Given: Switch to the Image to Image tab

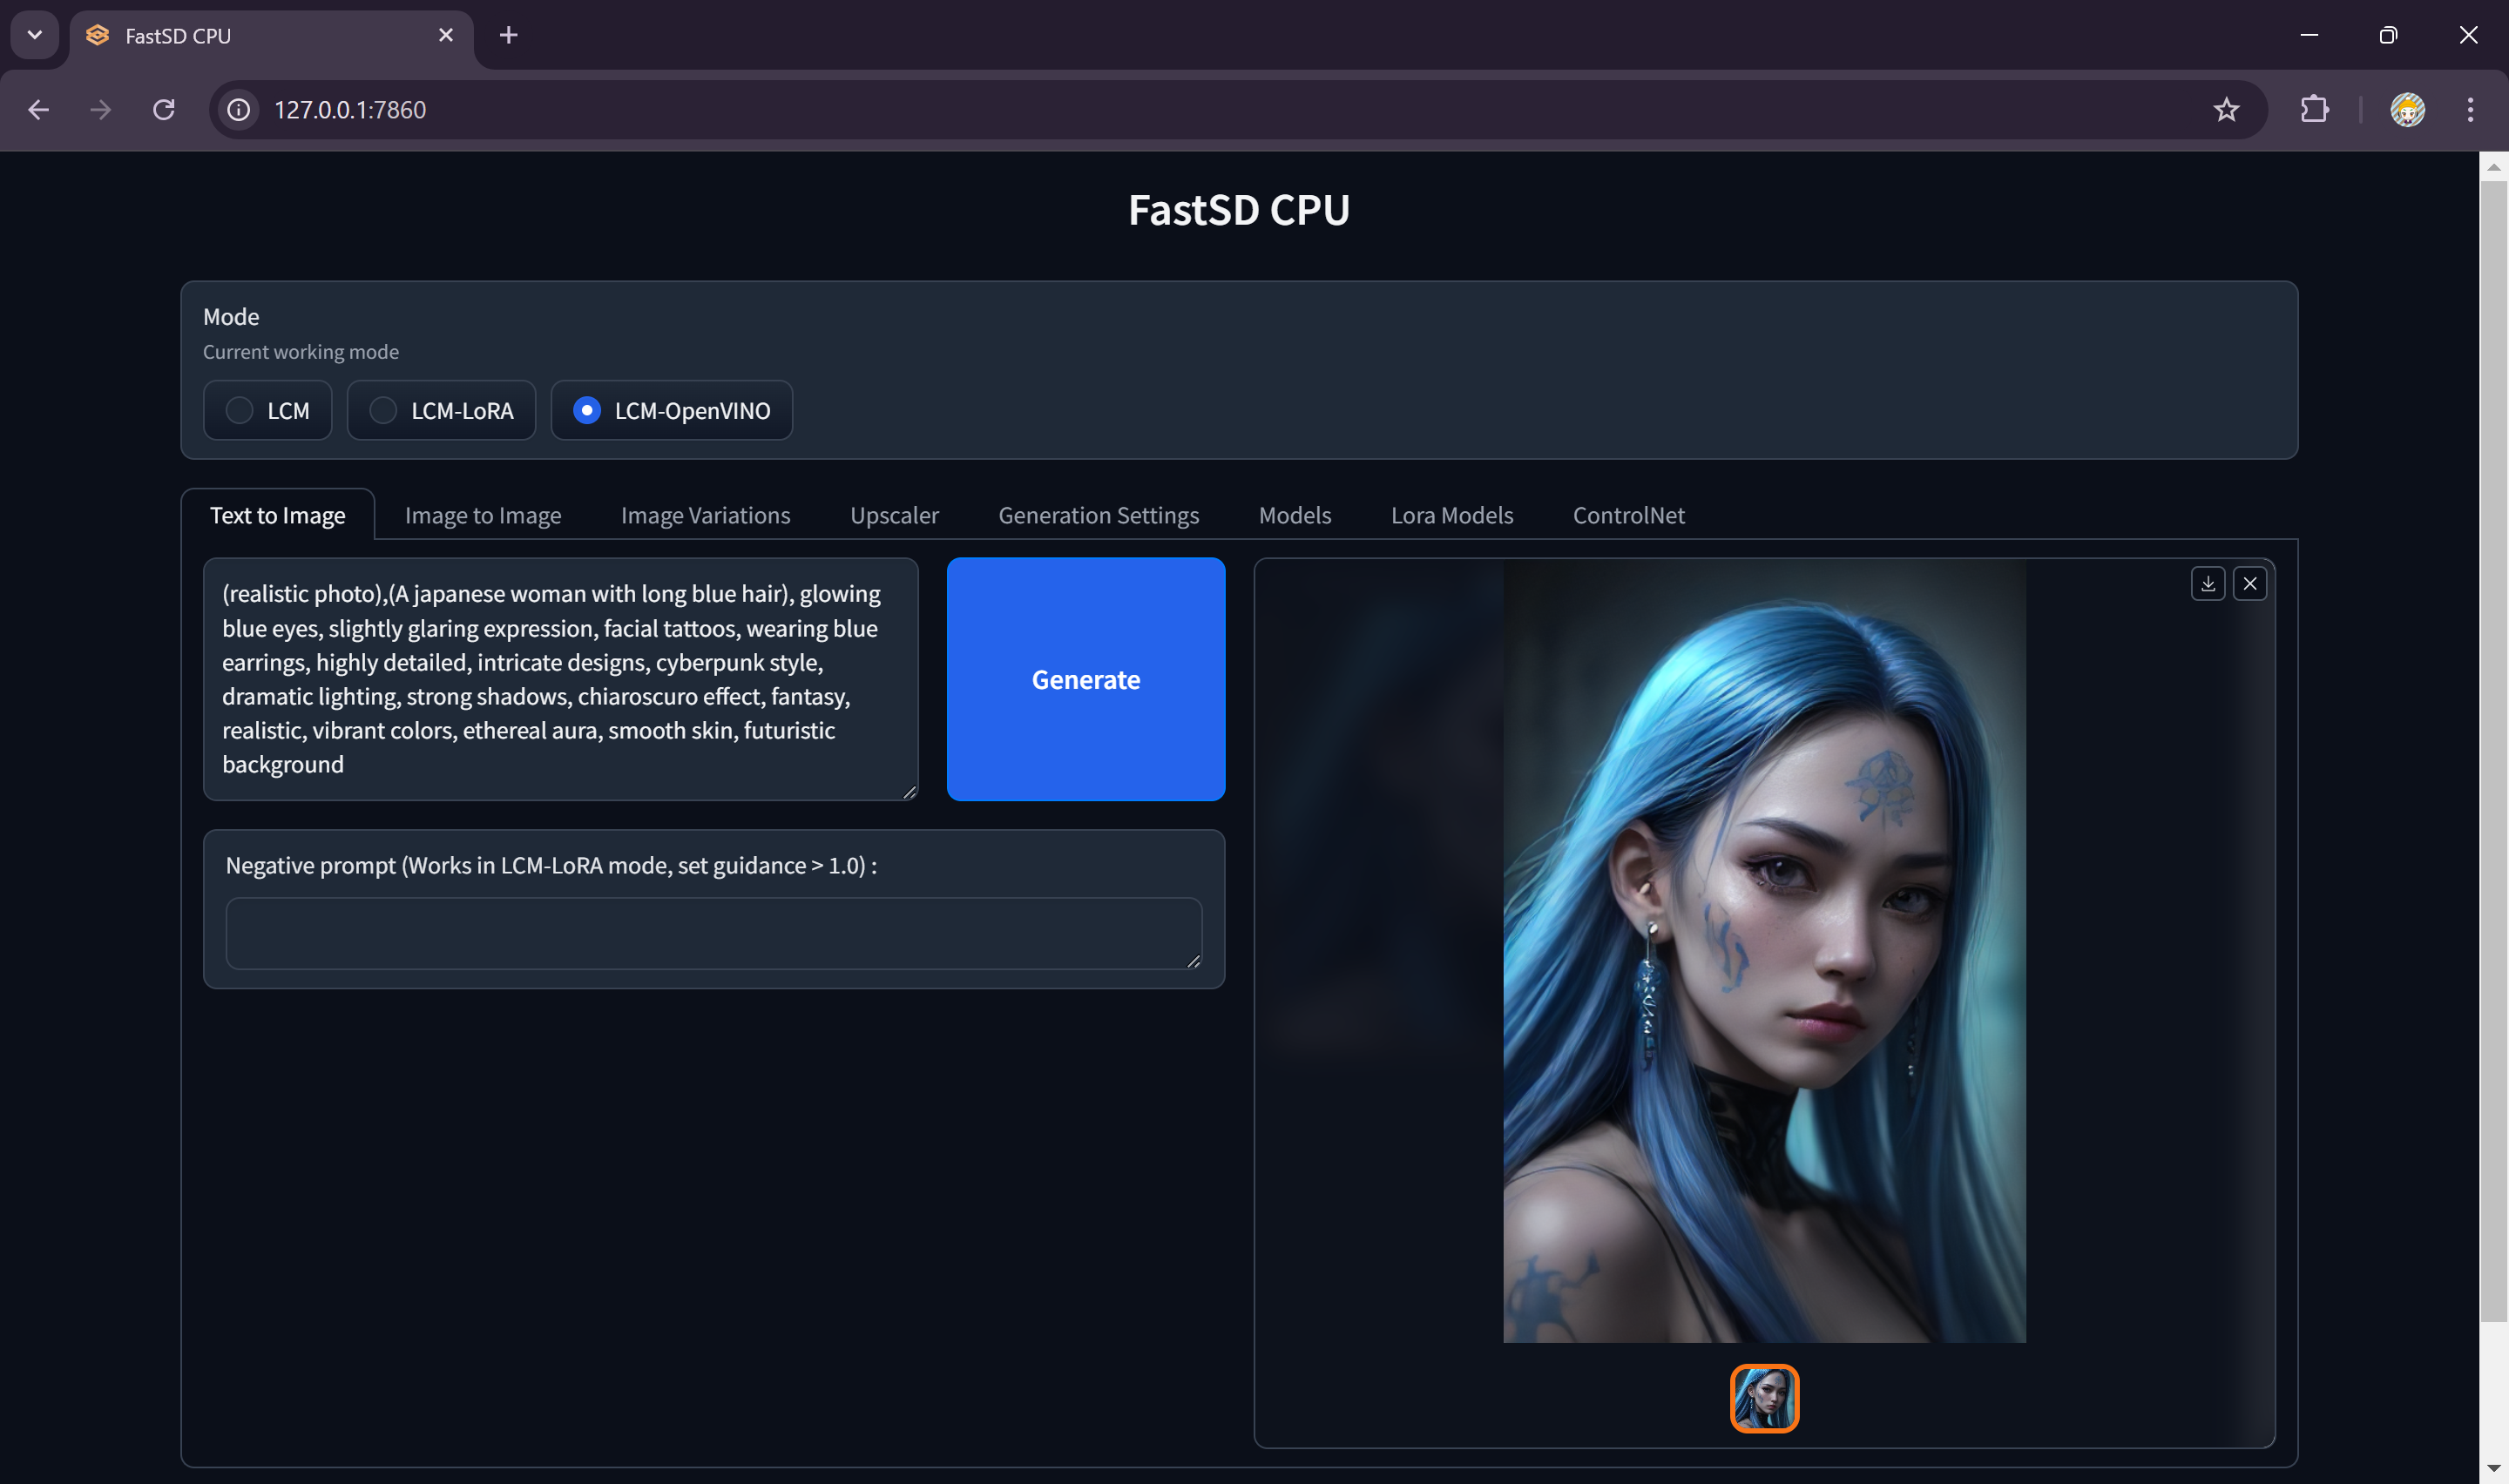Looking at the screenshot, I should [483, 514].
